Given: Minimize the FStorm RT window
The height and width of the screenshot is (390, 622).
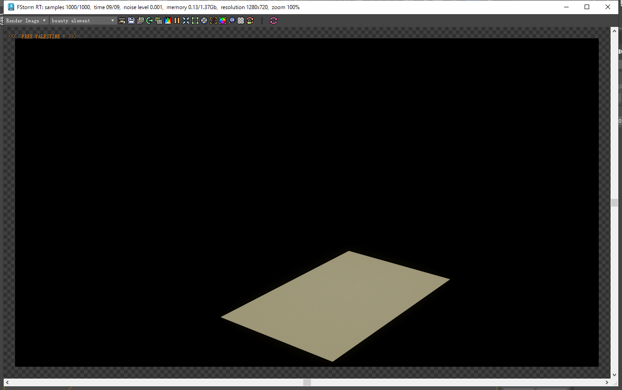Looking at the screenshot, I should 566,7.
